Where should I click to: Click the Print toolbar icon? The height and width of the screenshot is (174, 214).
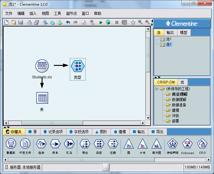pos(29,22)
